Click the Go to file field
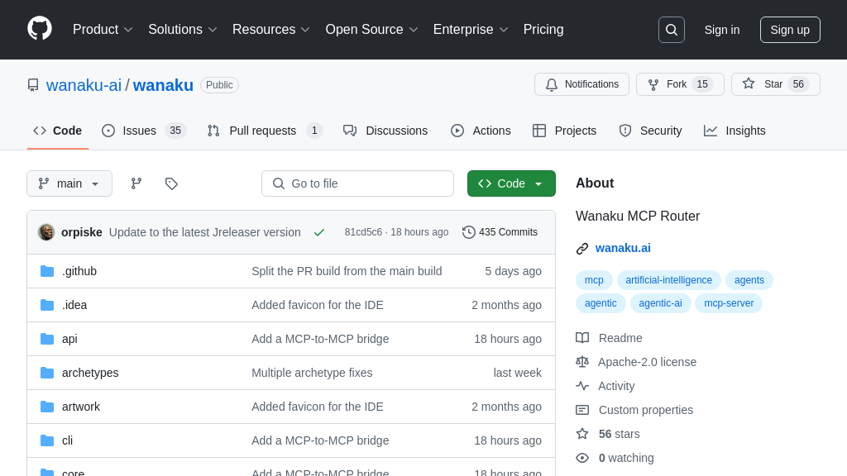Screen dimensions: 847x476 click(x=357, y=183)
